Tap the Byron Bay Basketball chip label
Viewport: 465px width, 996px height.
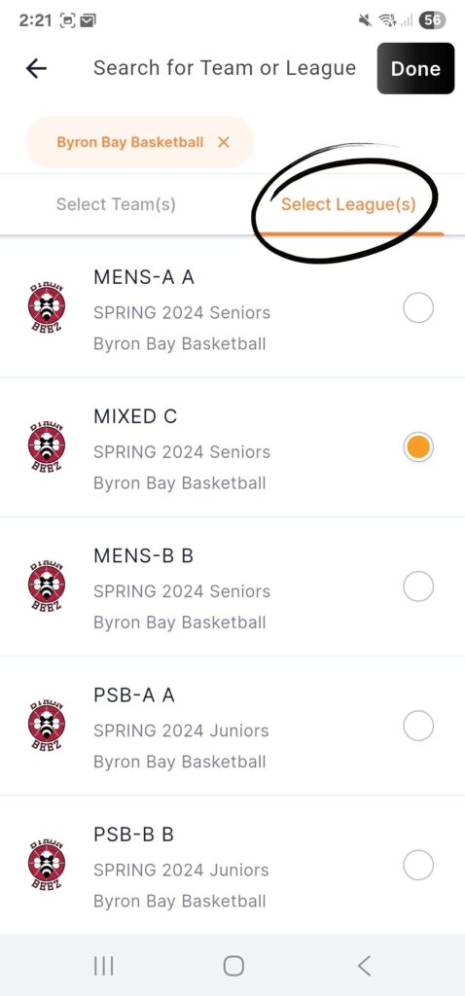pos(130,142)
